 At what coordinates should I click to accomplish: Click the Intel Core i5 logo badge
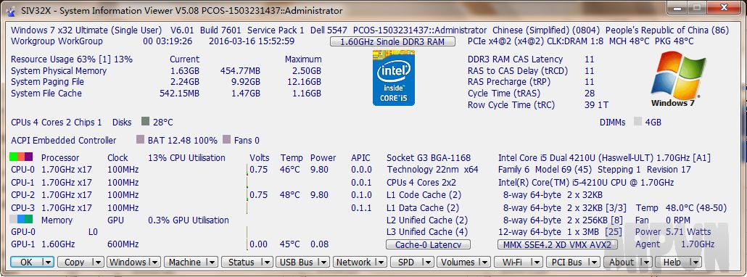pos(394,78)
